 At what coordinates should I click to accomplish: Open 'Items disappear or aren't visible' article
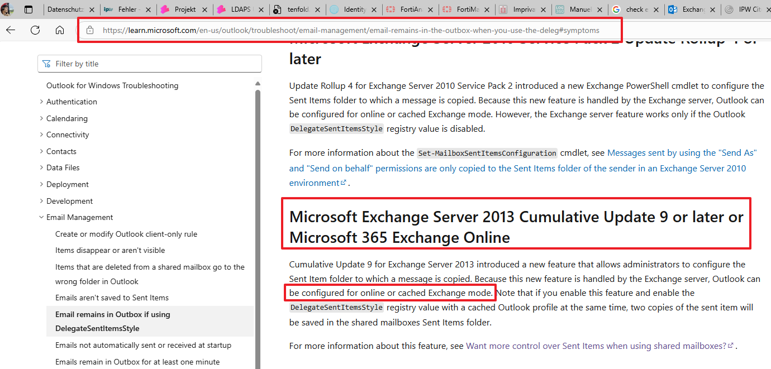(110, 250)
